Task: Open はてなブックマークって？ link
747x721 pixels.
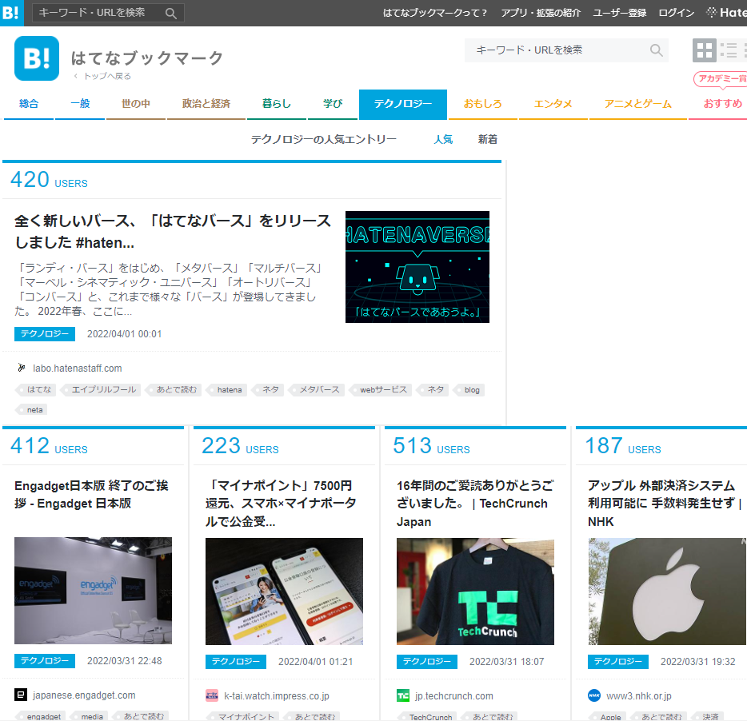Action: click(435, 13)
